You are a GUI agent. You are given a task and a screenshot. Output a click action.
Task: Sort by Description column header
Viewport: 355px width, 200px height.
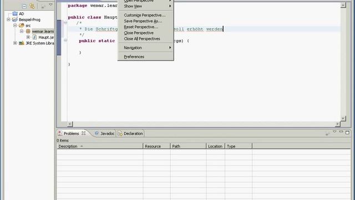click(100, 146)
